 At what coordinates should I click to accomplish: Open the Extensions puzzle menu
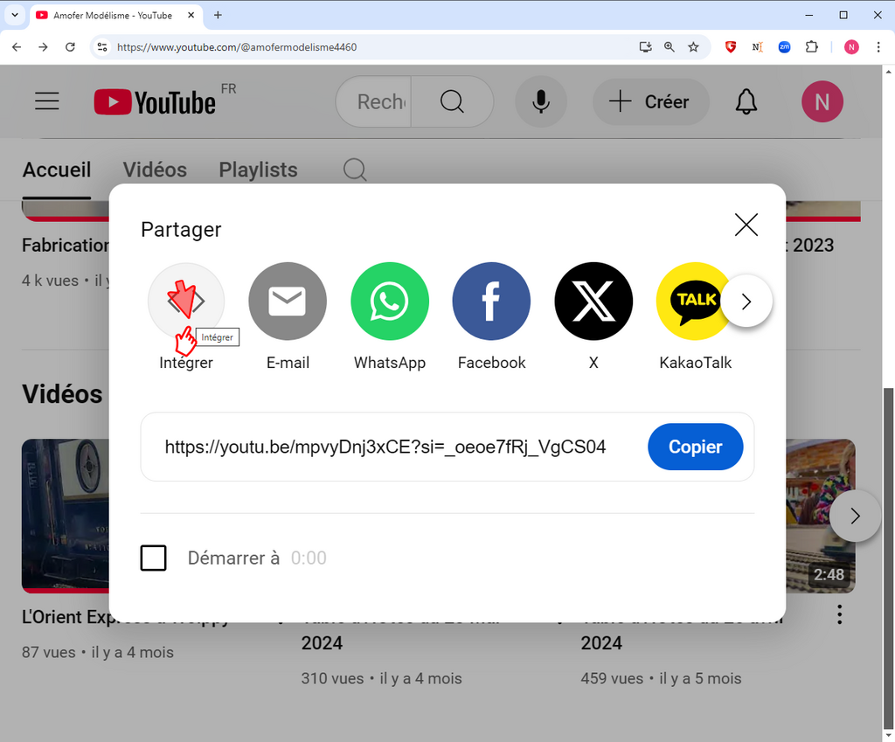812,47
